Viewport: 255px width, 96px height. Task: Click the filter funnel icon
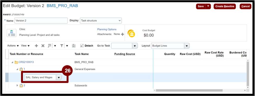62,46
